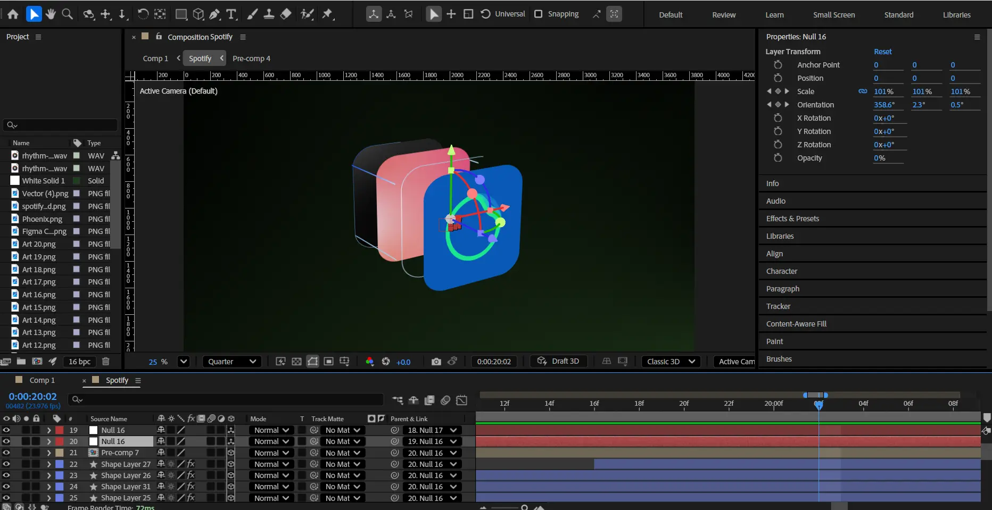Select the Eraser tool
The height and width of the screenshot is (510, 992).
coord(286,14)
